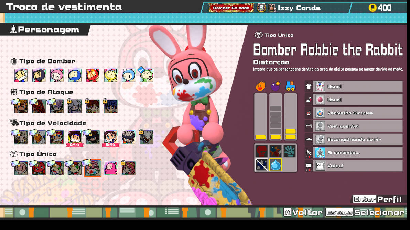410x230 pixels.
Task: Click the teal hand grab ability icon
Action: pos(290,151)
